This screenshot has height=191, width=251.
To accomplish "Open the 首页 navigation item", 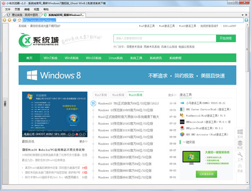I will click(29, 58).
